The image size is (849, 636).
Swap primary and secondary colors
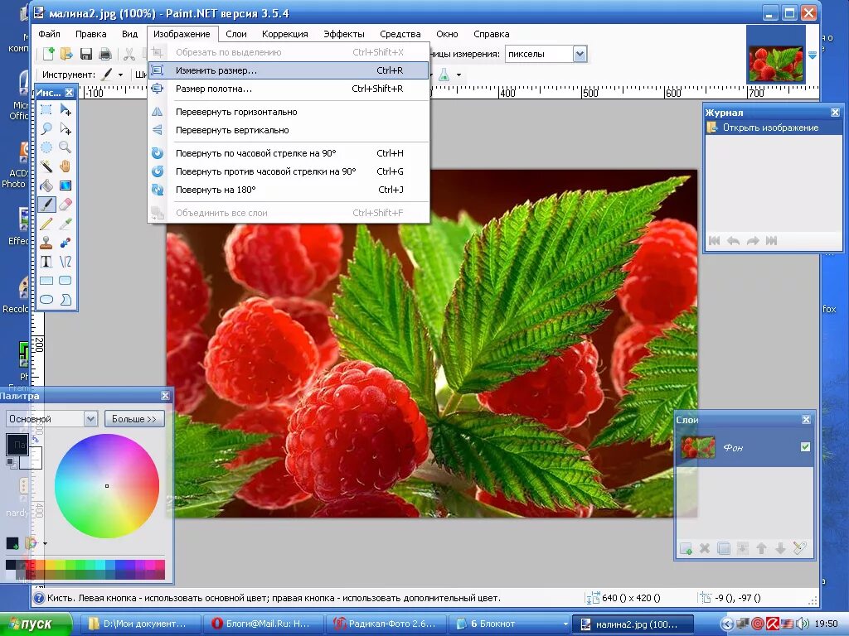click(36, 440)
